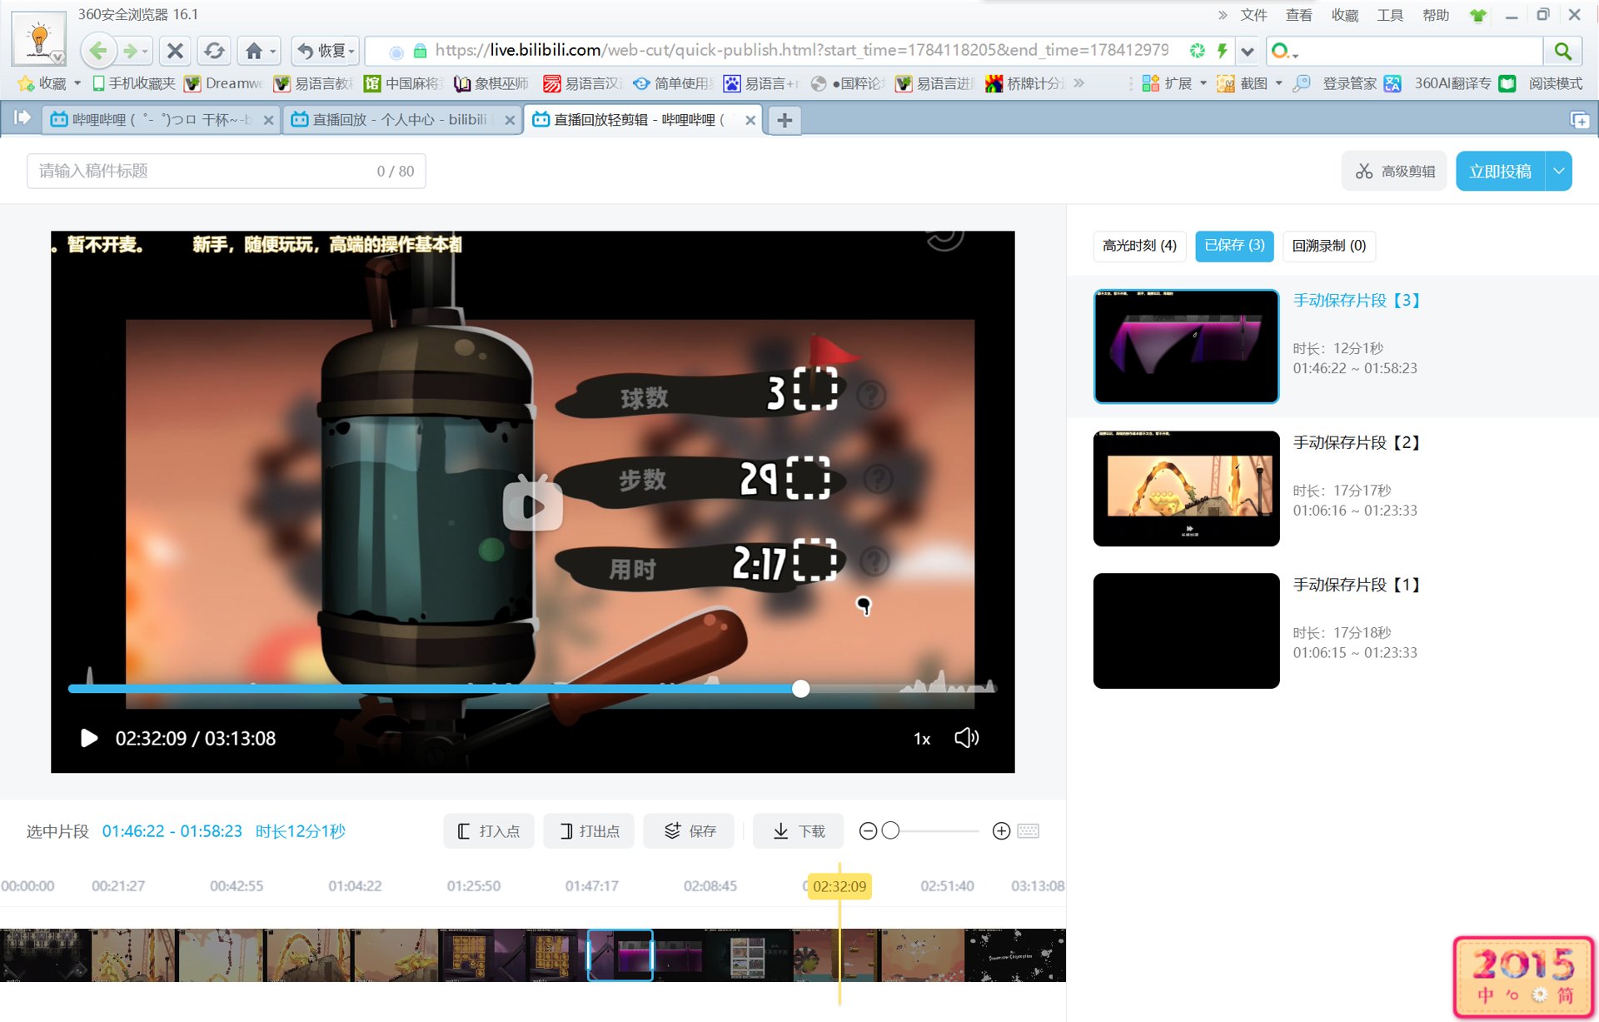Screen dimensions: 1599x1022
Task: Open 高级剪辑 advanced editing
Action: [1394, 171]
